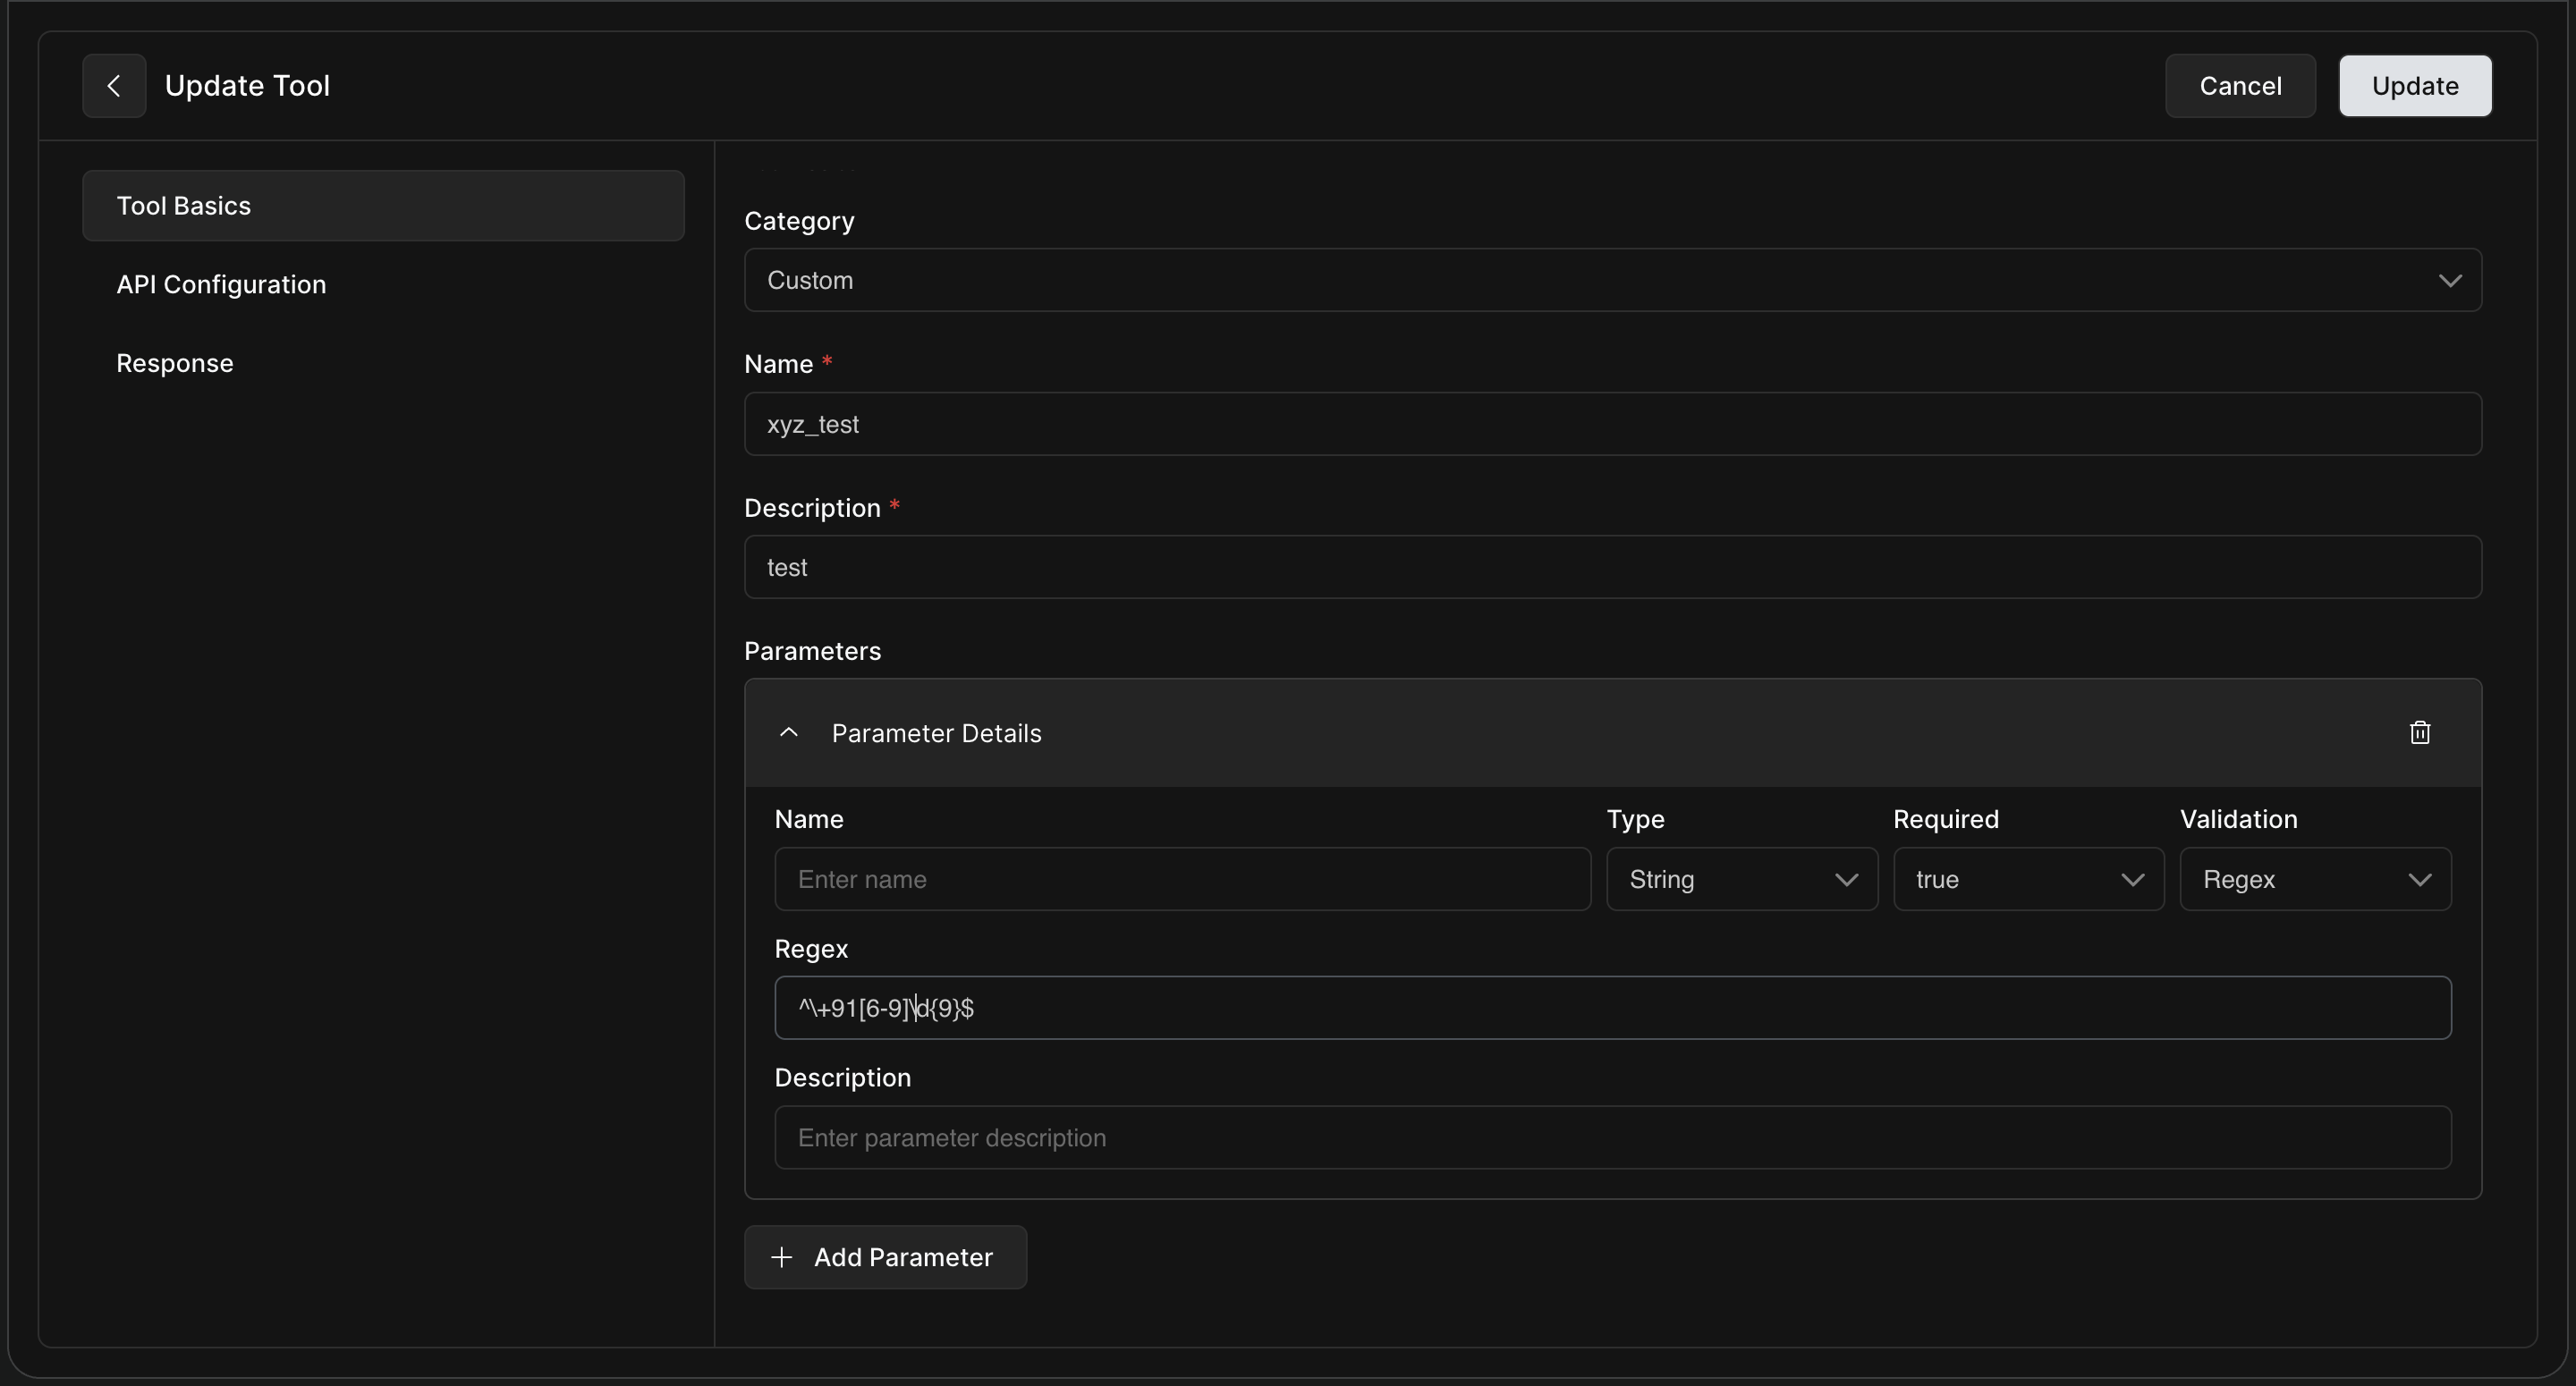
Task: Click the plus icon on Add Parameter
Action: [x=782, y=1257]
